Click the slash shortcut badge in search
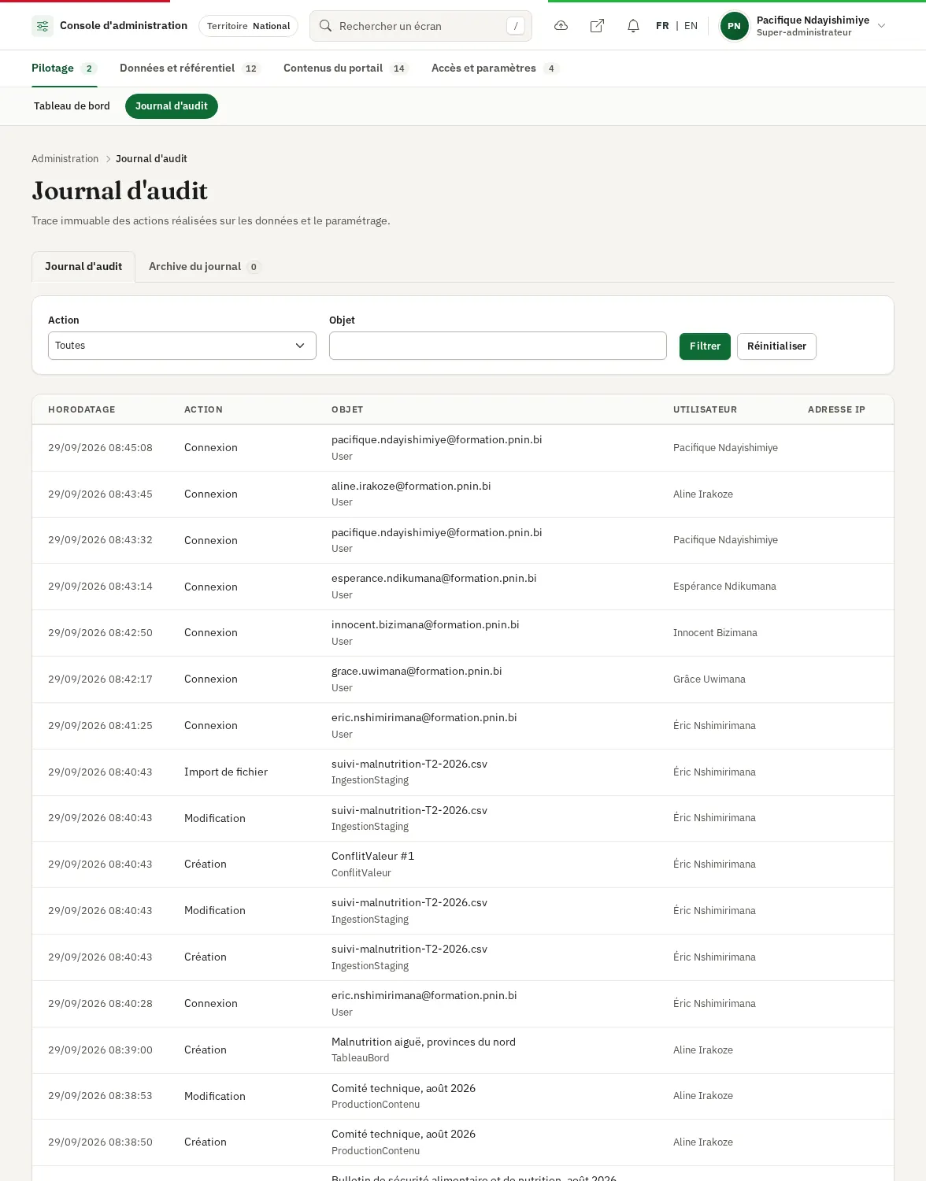The image size is (926, 1181). [x=516, y=26]
